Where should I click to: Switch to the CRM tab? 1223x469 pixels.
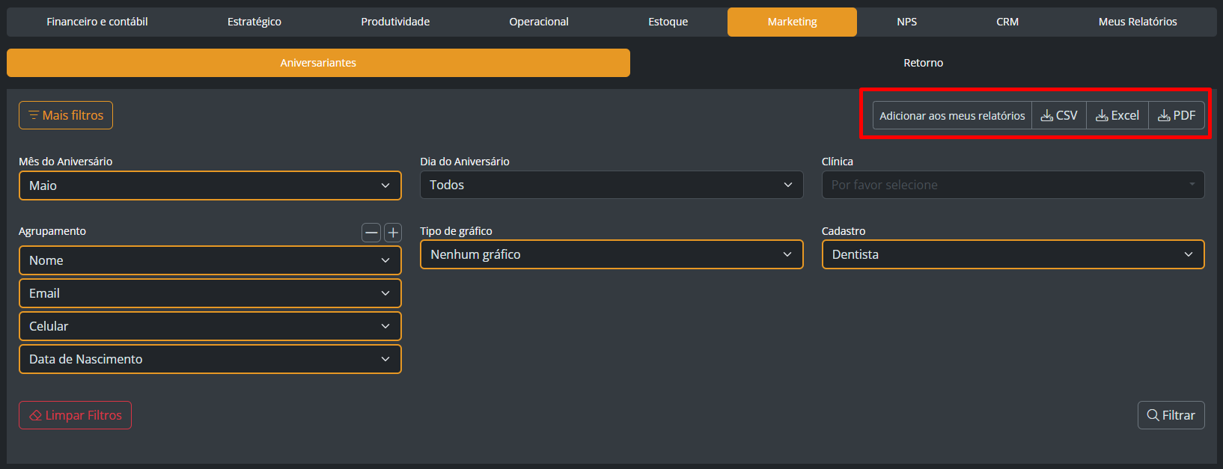1007,22
